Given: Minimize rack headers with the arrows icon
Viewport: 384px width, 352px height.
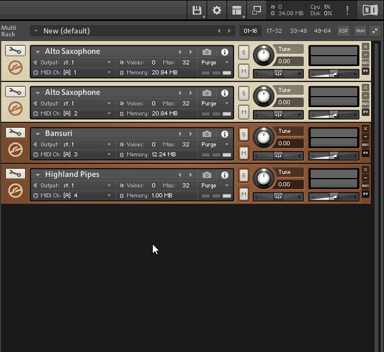Looking at the screenshot, I should pyautogui.click(x=375, y=31).
